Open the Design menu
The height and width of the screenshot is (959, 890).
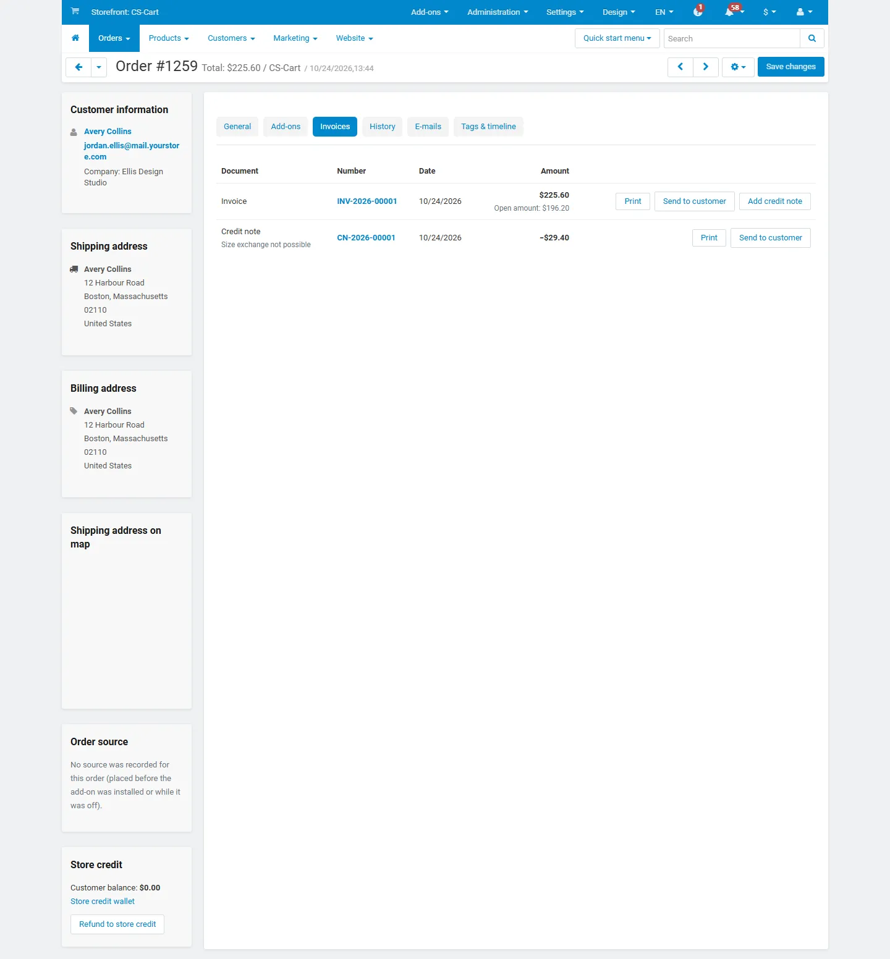click(619, 12)
